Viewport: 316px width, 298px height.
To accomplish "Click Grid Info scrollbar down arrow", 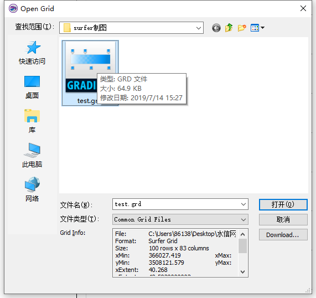I will point(242,272).
